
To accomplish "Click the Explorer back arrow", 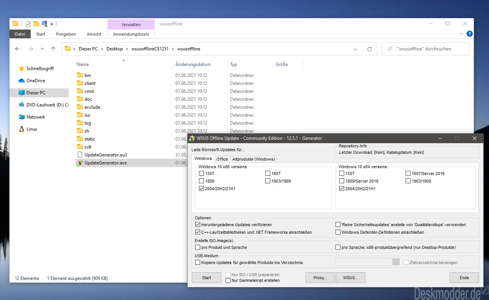I will point(17,49).
